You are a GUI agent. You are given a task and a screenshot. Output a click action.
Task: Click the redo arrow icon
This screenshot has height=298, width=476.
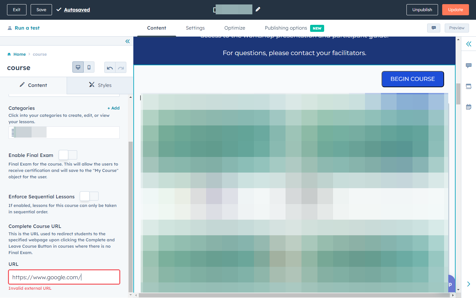coord(121,67)
